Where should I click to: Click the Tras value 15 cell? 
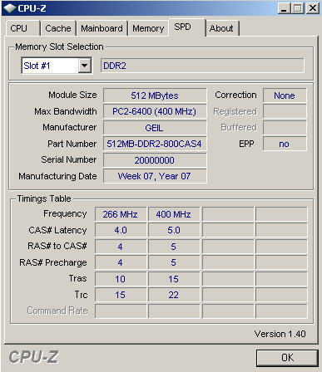[x=174, y=279]
